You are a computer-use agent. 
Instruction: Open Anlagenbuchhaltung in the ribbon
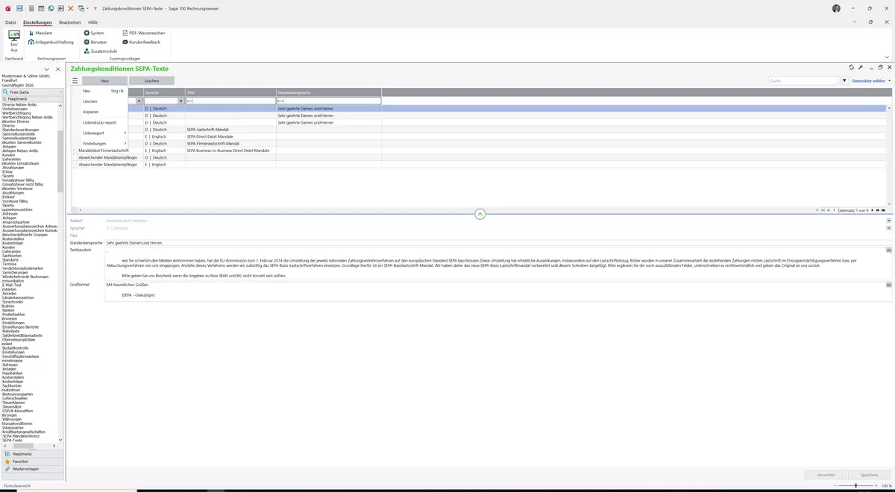[x=51, y=42]
